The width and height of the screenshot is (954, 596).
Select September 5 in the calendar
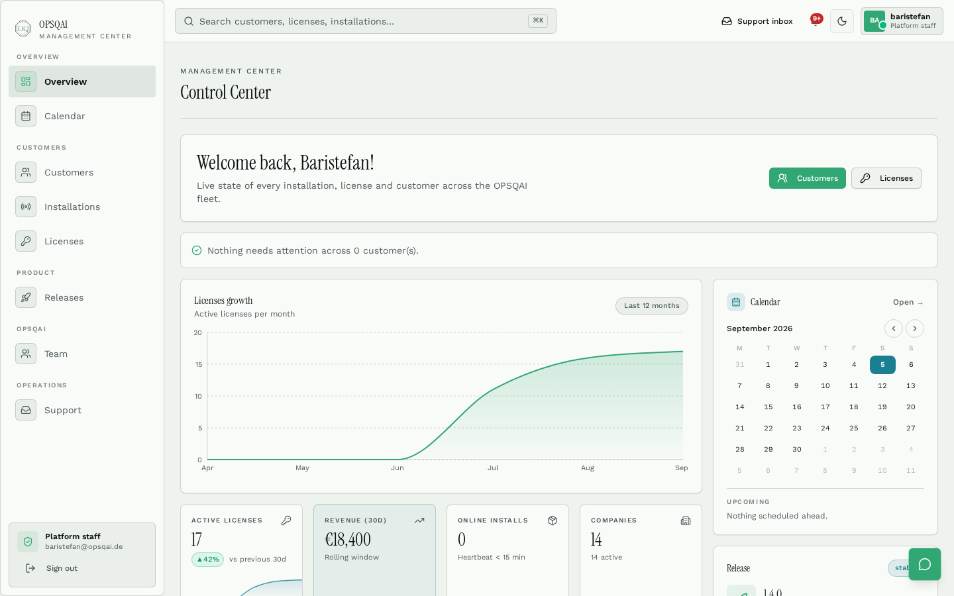click(x=882, y=364)
